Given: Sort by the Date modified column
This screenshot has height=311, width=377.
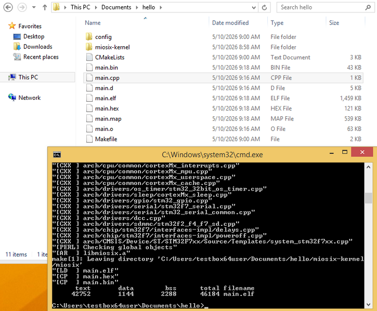Looking at the screenshot, I should [230, 23].
